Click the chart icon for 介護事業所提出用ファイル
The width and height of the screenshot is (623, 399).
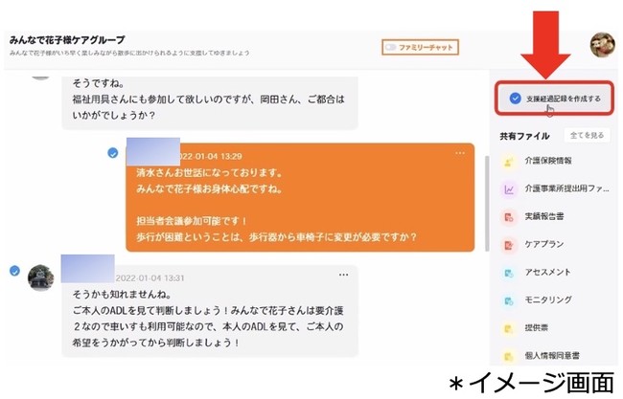pyautogui.click(x=509, y=189)
